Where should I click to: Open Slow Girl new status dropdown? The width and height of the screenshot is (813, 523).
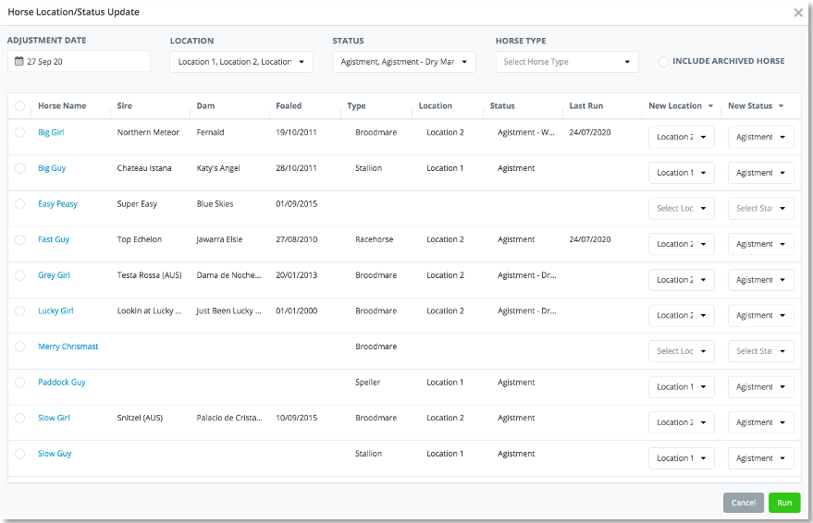[760, 423]
